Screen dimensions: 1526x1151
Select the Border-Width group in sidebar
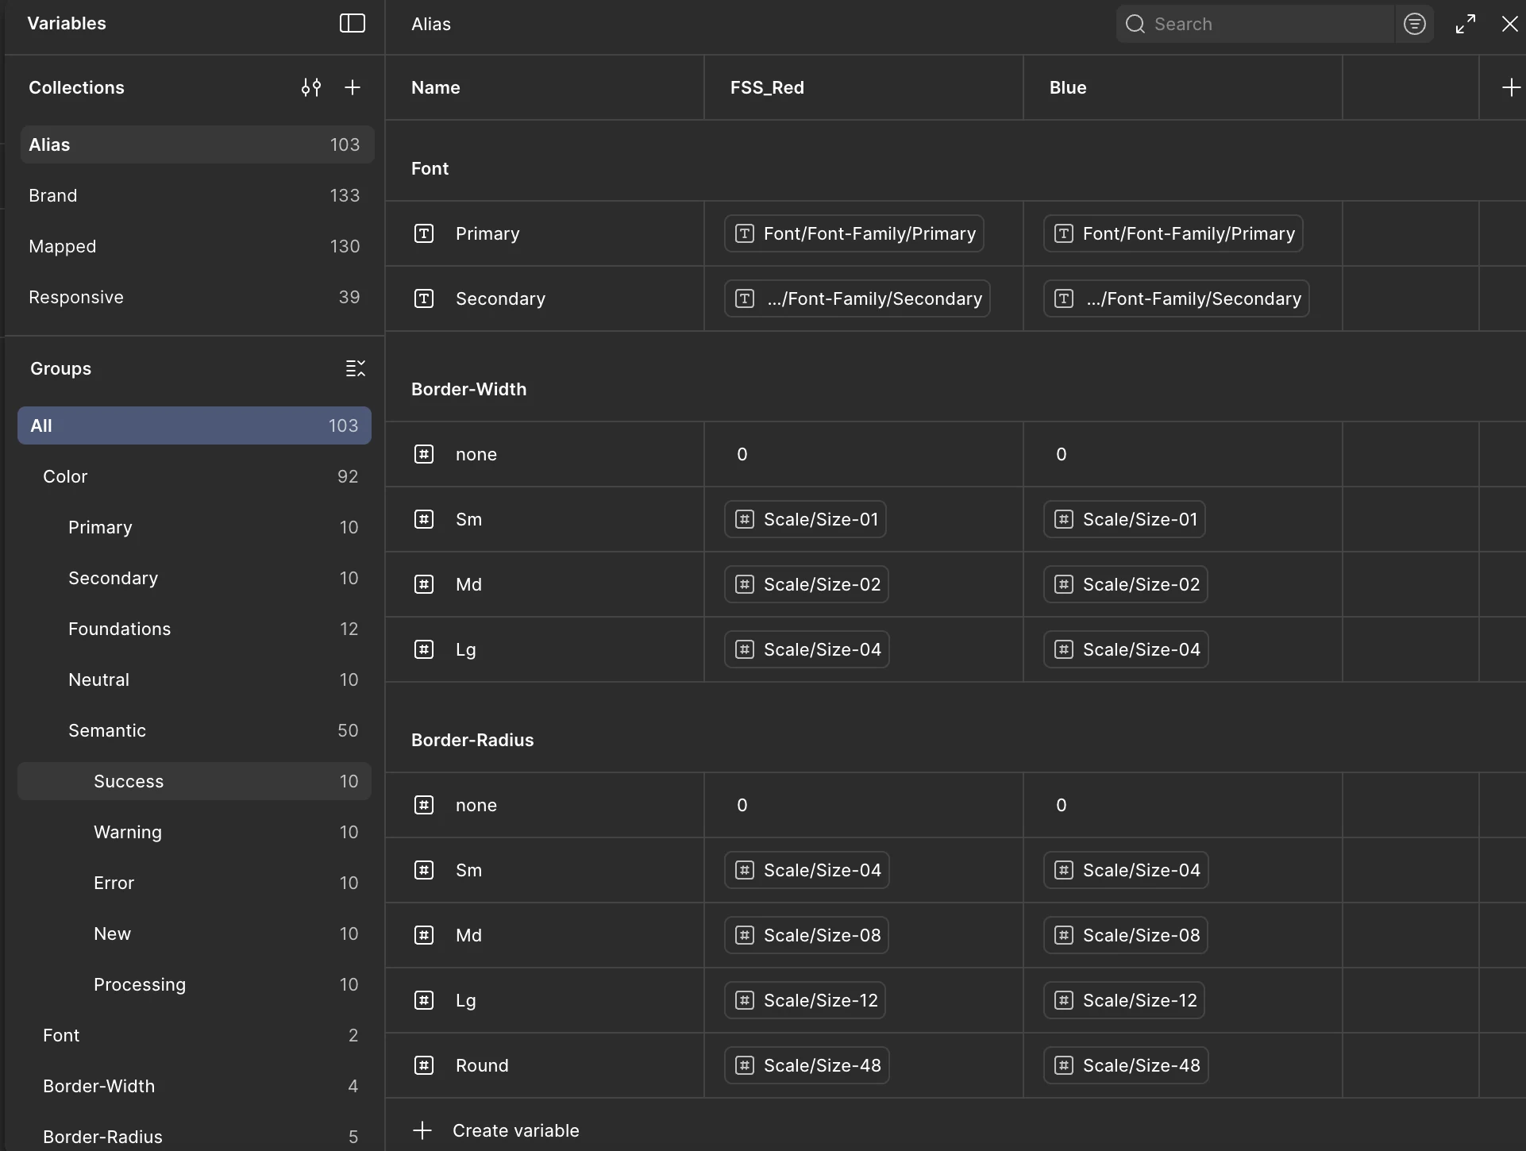[195, 1086]
